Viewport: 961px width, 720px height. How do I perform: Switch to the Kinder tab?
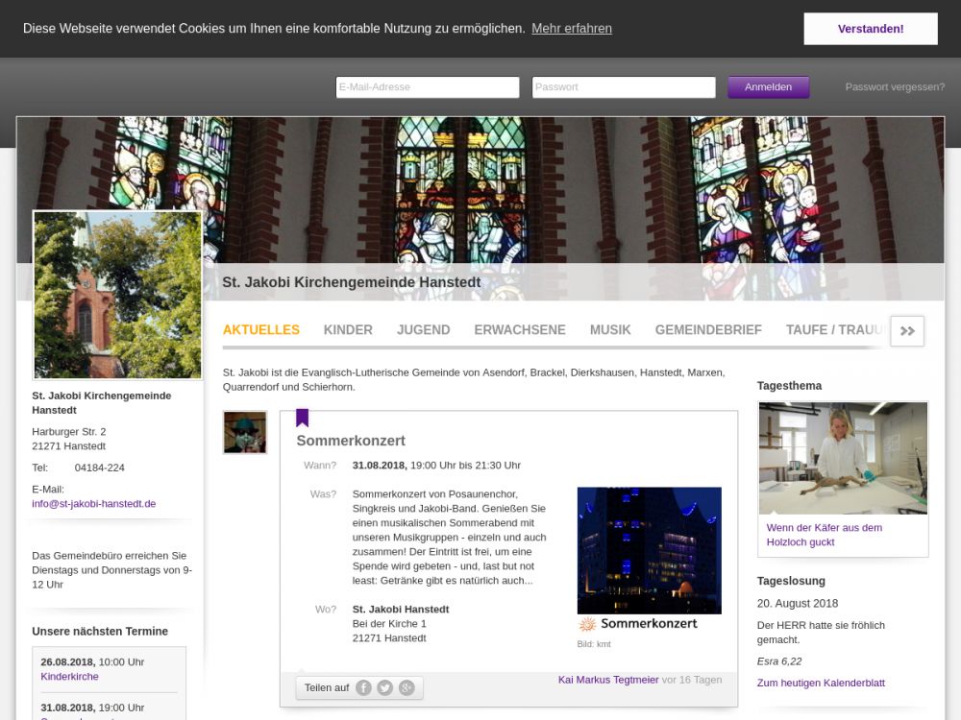348,329
